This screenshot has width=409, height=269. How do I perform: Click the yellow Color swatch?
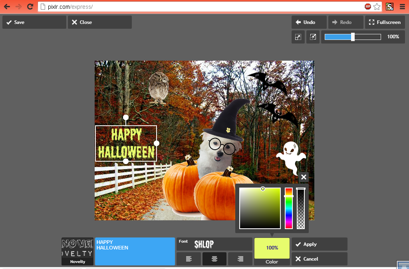(x=272, y=248)
